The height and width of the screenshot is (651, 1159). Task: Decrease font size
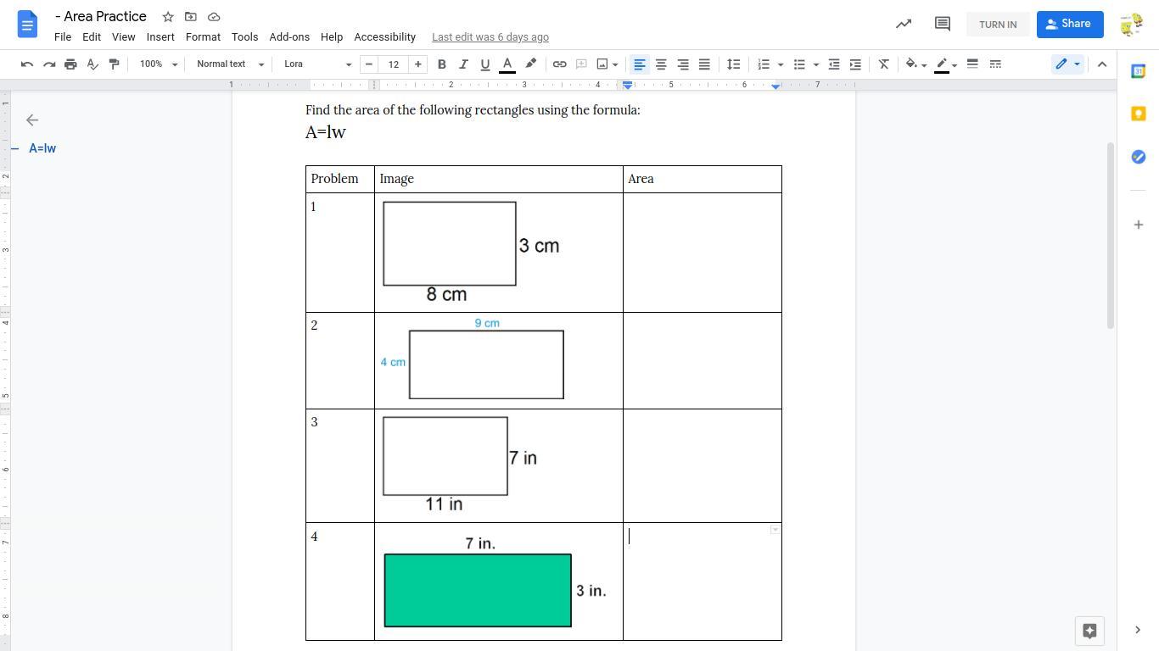tap(369, 64)
